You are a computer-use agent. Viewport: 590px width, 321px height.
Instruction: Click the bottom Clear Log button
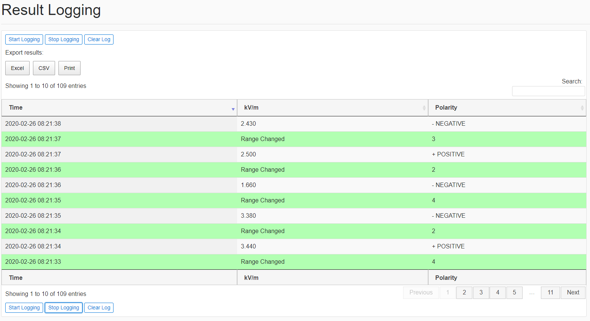[99, 308]
